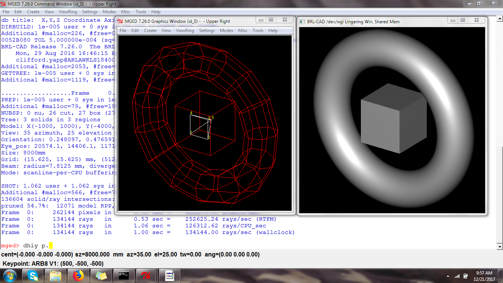Open Modes menu in Command Window

coord(109,12)
